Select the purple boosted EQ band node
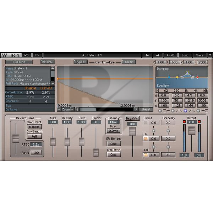This screenshot has height=213, width=213. 187,73
